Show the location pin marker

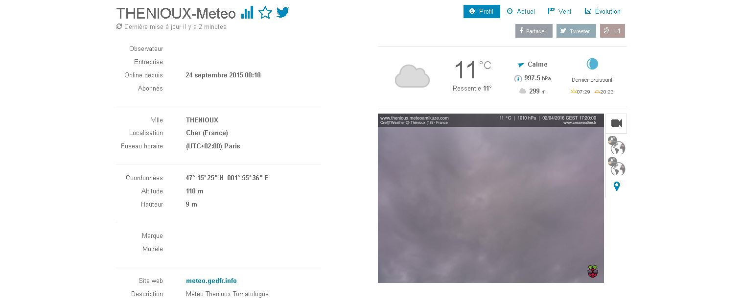(x=617, y=187)
